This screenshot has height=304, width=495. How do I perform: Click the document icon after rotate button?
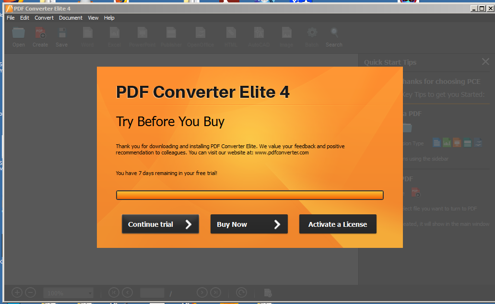pyautogui.click(x=268, y=293)
